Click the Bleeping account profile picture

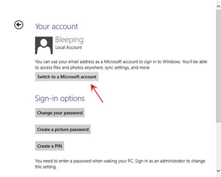coord(44,46)
